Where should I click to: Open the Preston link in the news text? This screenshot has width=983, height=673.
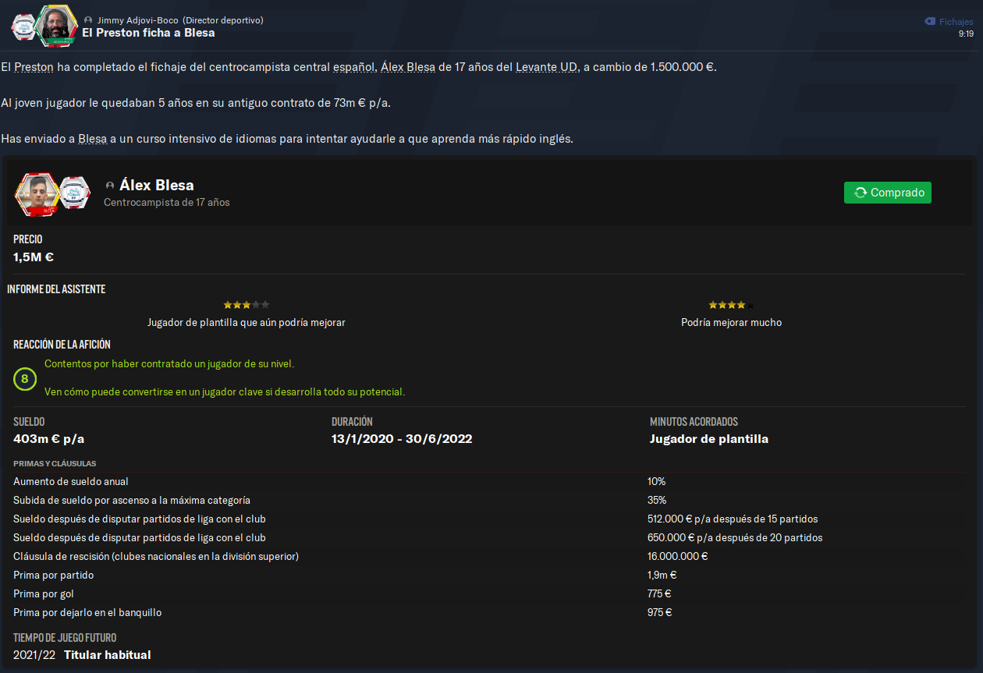coord(34,67)
